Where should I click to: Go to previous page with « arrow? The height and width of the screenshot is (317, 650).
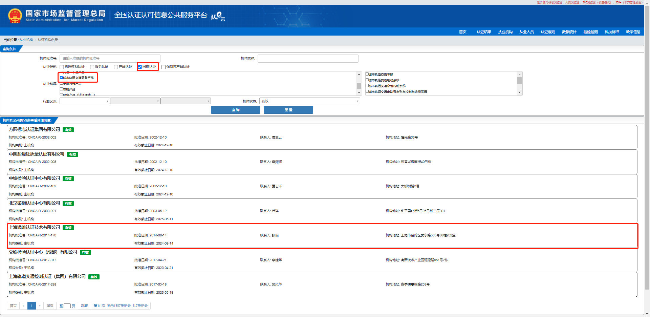[23, 306]
